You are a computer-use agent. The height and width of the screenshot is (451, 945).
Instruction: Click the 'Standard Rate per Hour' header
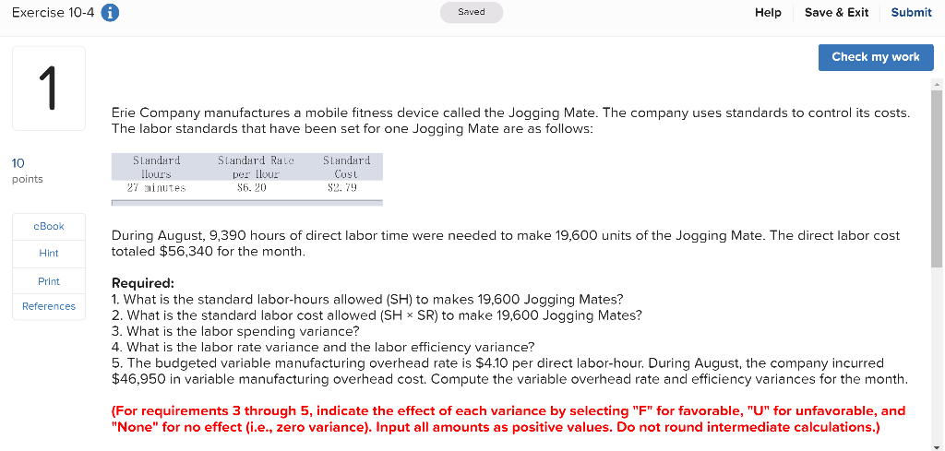pyautogui.click(x=257, y=167)
